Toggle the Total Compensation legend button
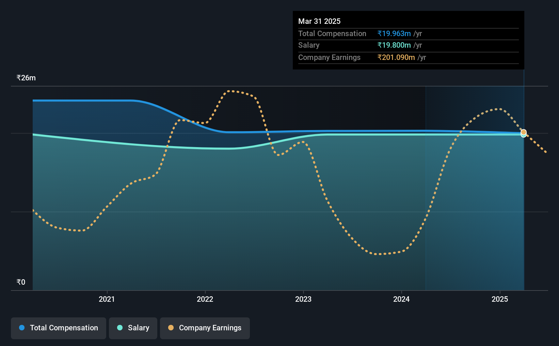 coord(59,328)
